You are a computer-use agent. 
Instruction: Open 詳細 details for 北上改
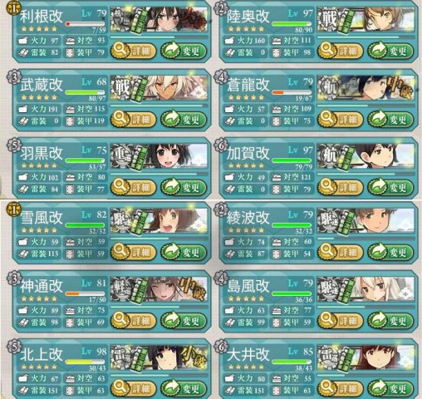click(133, 387)
